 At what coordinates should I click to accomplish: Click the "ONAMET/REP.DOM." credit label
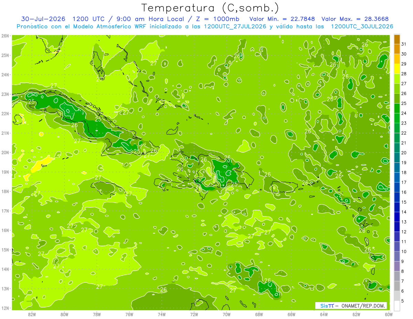(363, 306)
